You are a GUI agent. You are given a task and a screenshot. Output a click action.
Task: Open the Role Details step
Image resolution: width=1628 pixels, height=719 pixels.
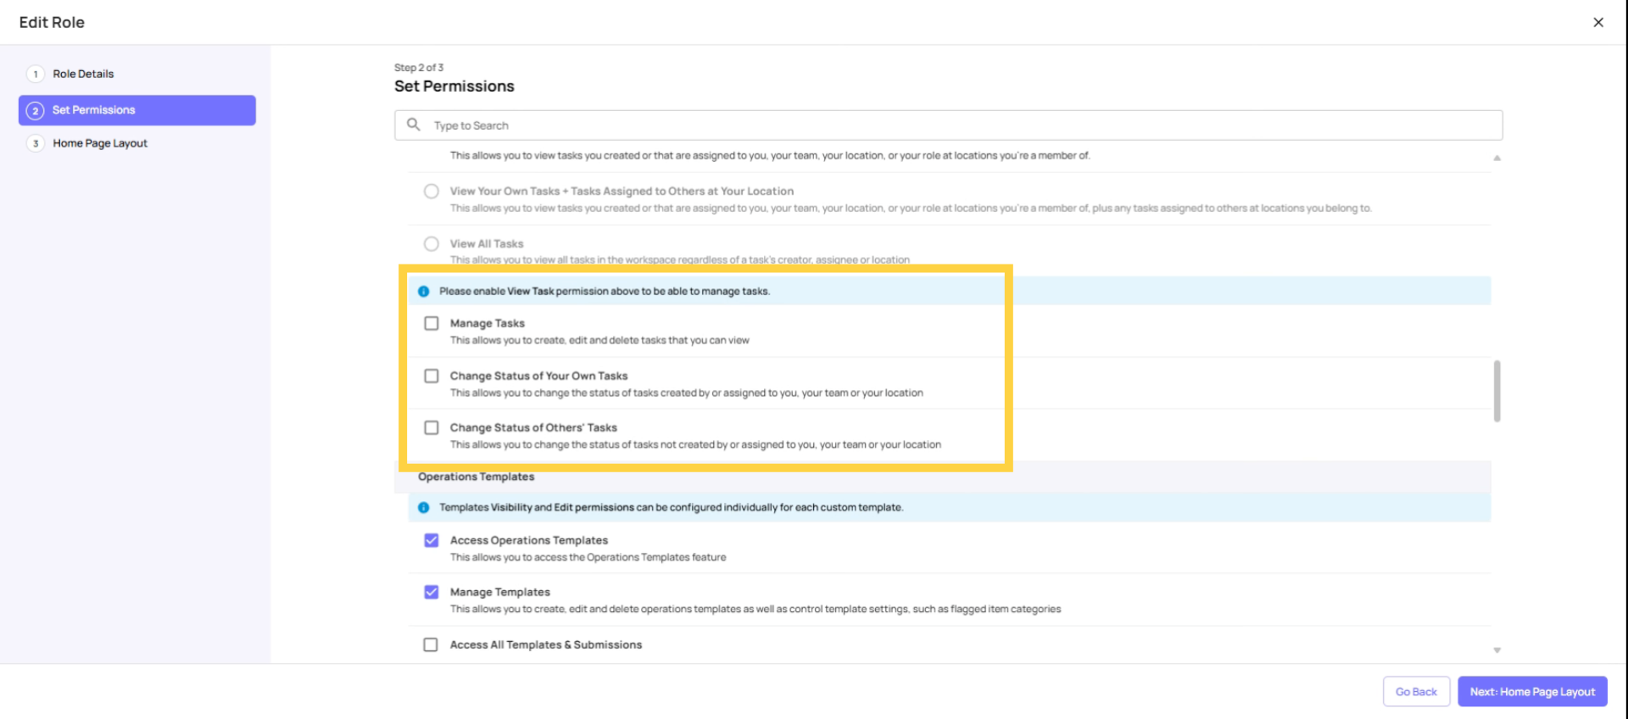83,74
